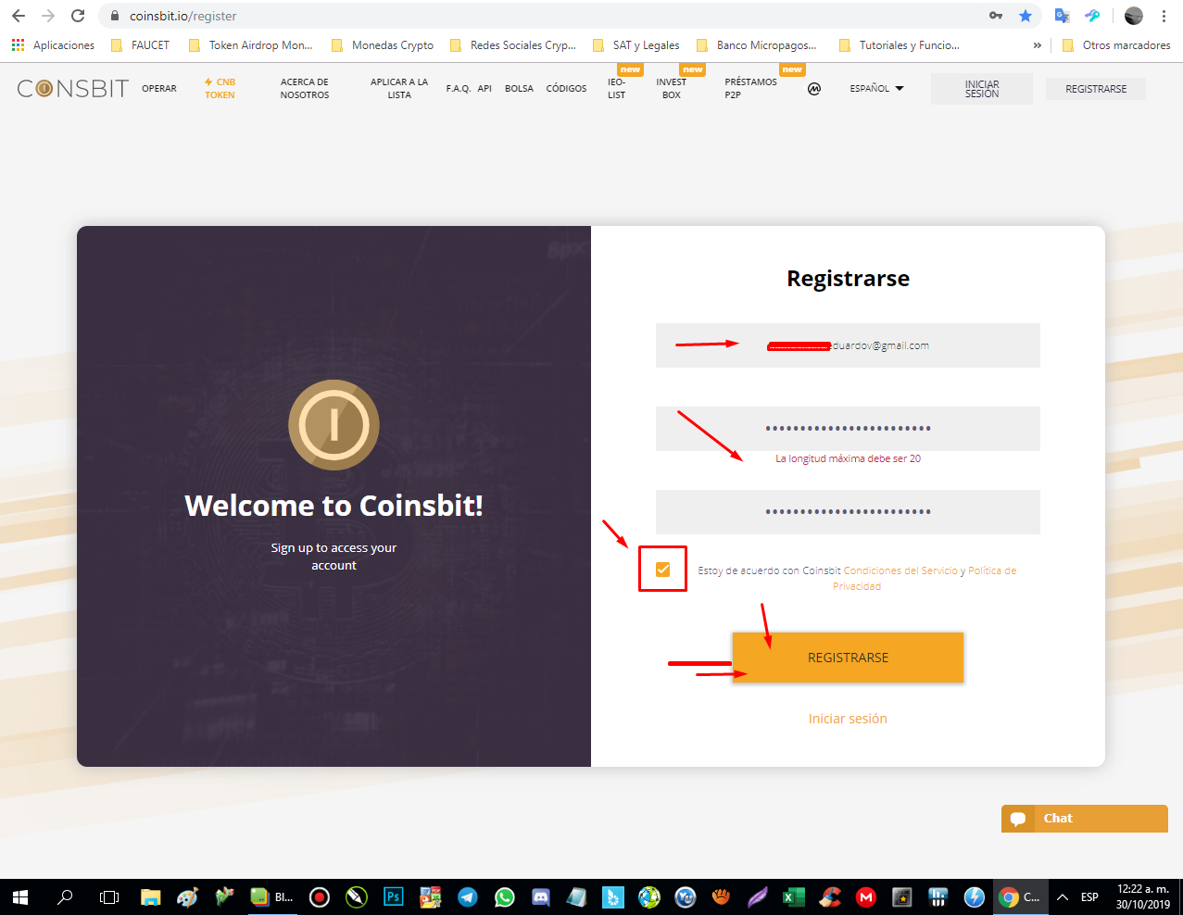The width and height of the screenshot is (1183, 915).
Task: Open Windows Start menu
Action: click(x=20, y=896)
